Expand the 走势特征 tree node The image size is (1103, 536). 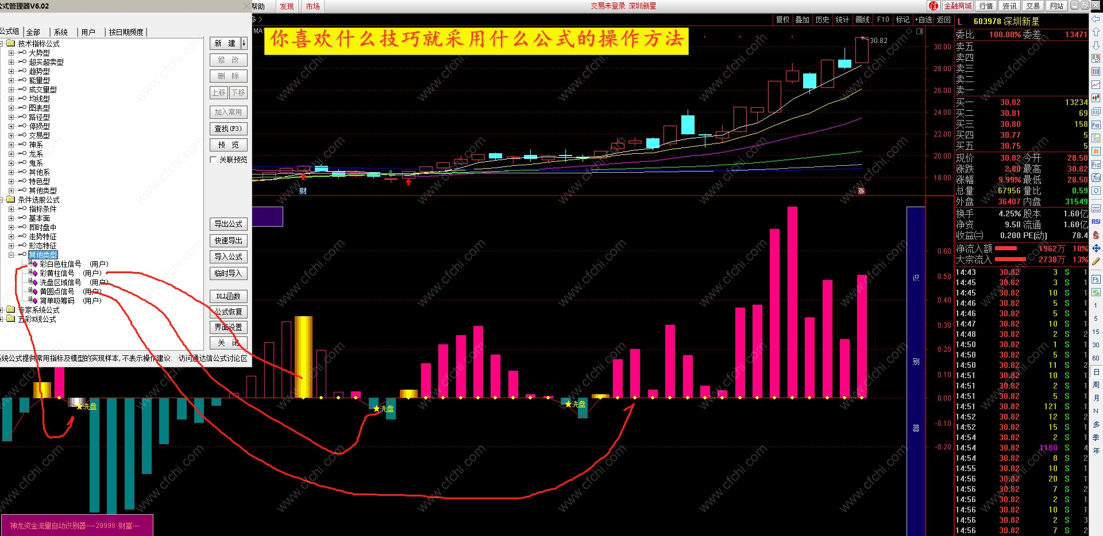point(11,236)
